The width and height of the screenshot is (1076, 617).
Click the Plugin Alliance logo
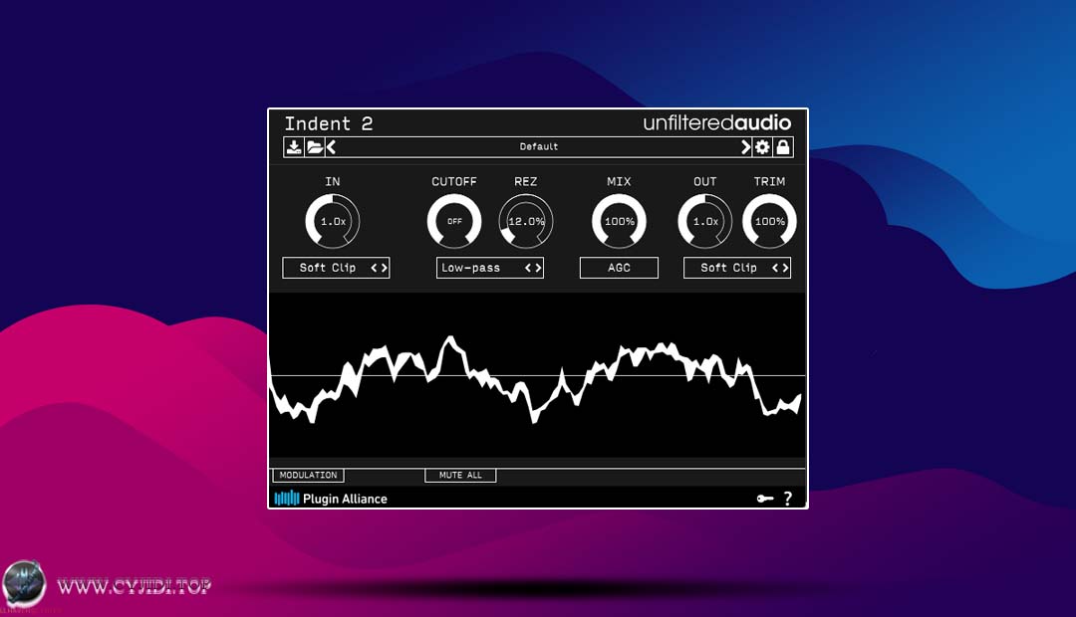coord(331,499)
